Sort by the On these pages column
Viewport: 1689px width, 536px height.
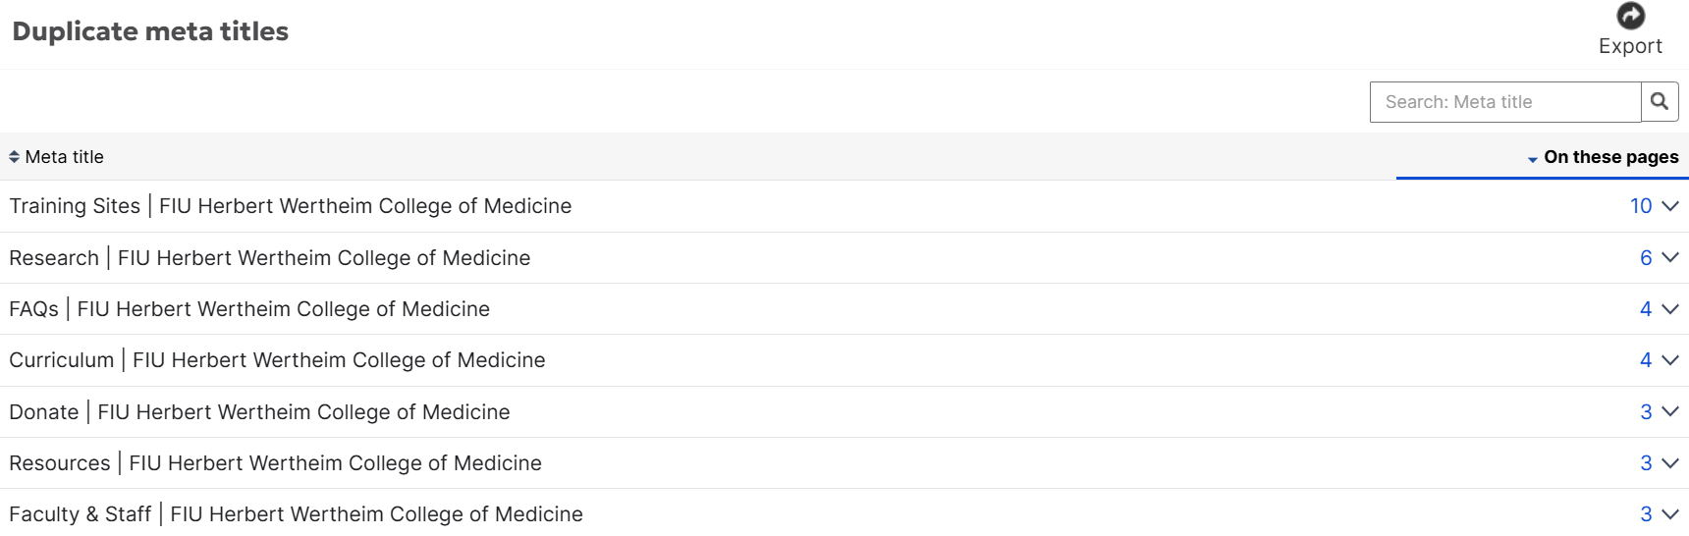coord(1610,157)
